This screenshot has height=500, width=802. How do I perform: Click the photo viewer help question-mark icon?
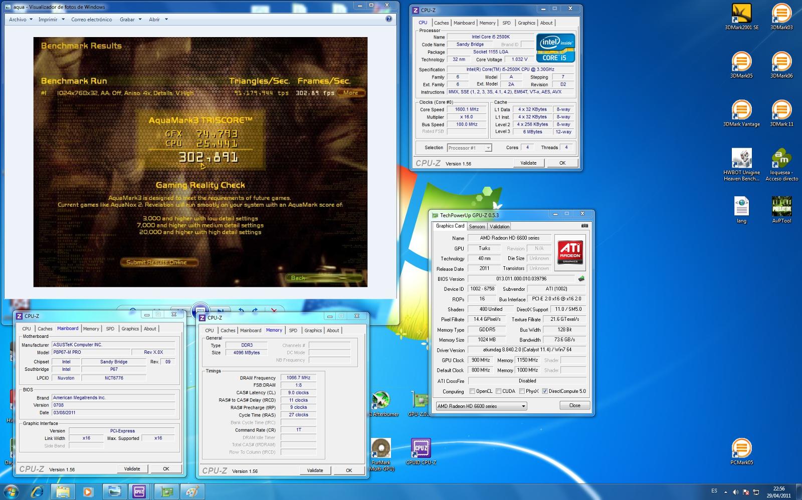click(388, 19)
